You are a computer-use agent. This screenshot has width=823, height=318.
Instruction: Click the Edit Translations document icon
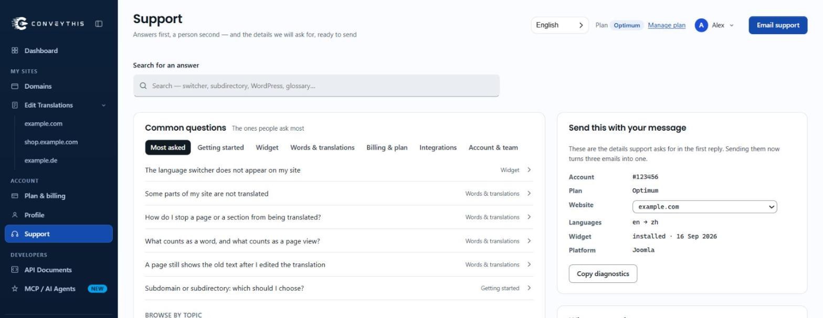point(15,105)
